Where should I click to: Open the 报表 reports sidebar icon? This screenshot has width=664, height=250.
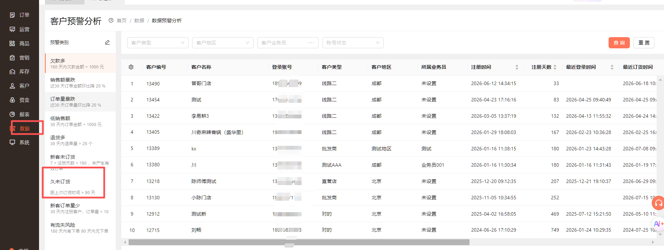click(13, 114)
